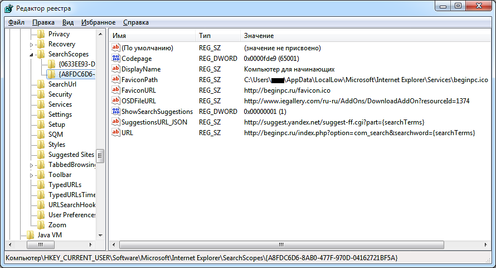496x268 pixels.
Task: Select the TypedURLsTime key
Action: click(x=72, y=195)
